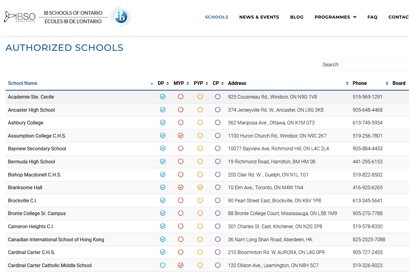409x272 pixels.
Task: Click address 88 Bronte College Court, Mississauga
Action: point(282,213)
